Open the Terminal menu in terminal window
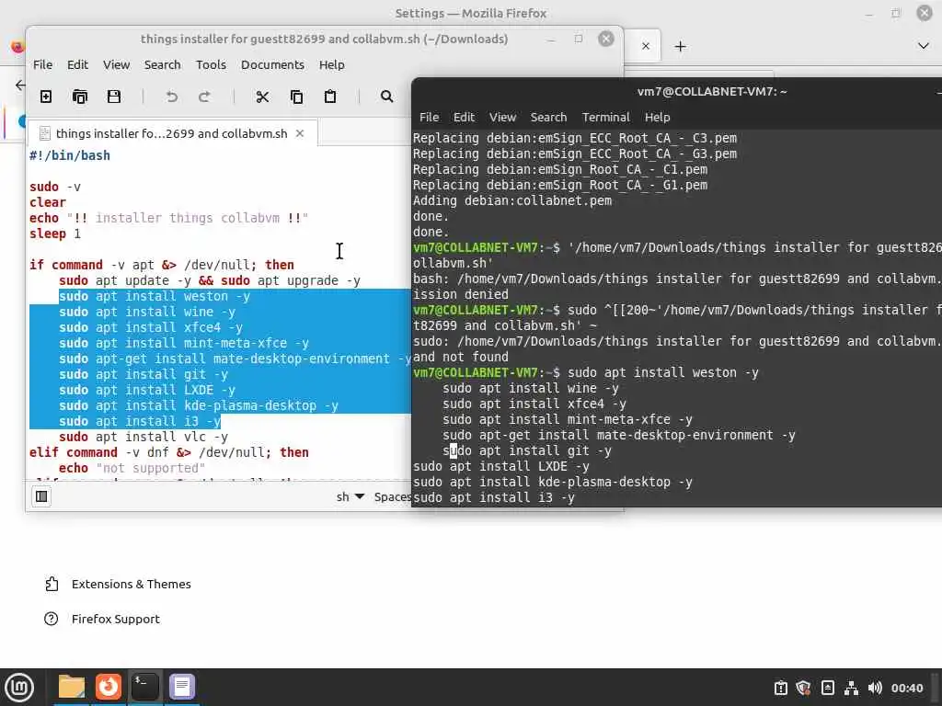The height and width of the screenshot is (706, 942). tap(605, 117)
